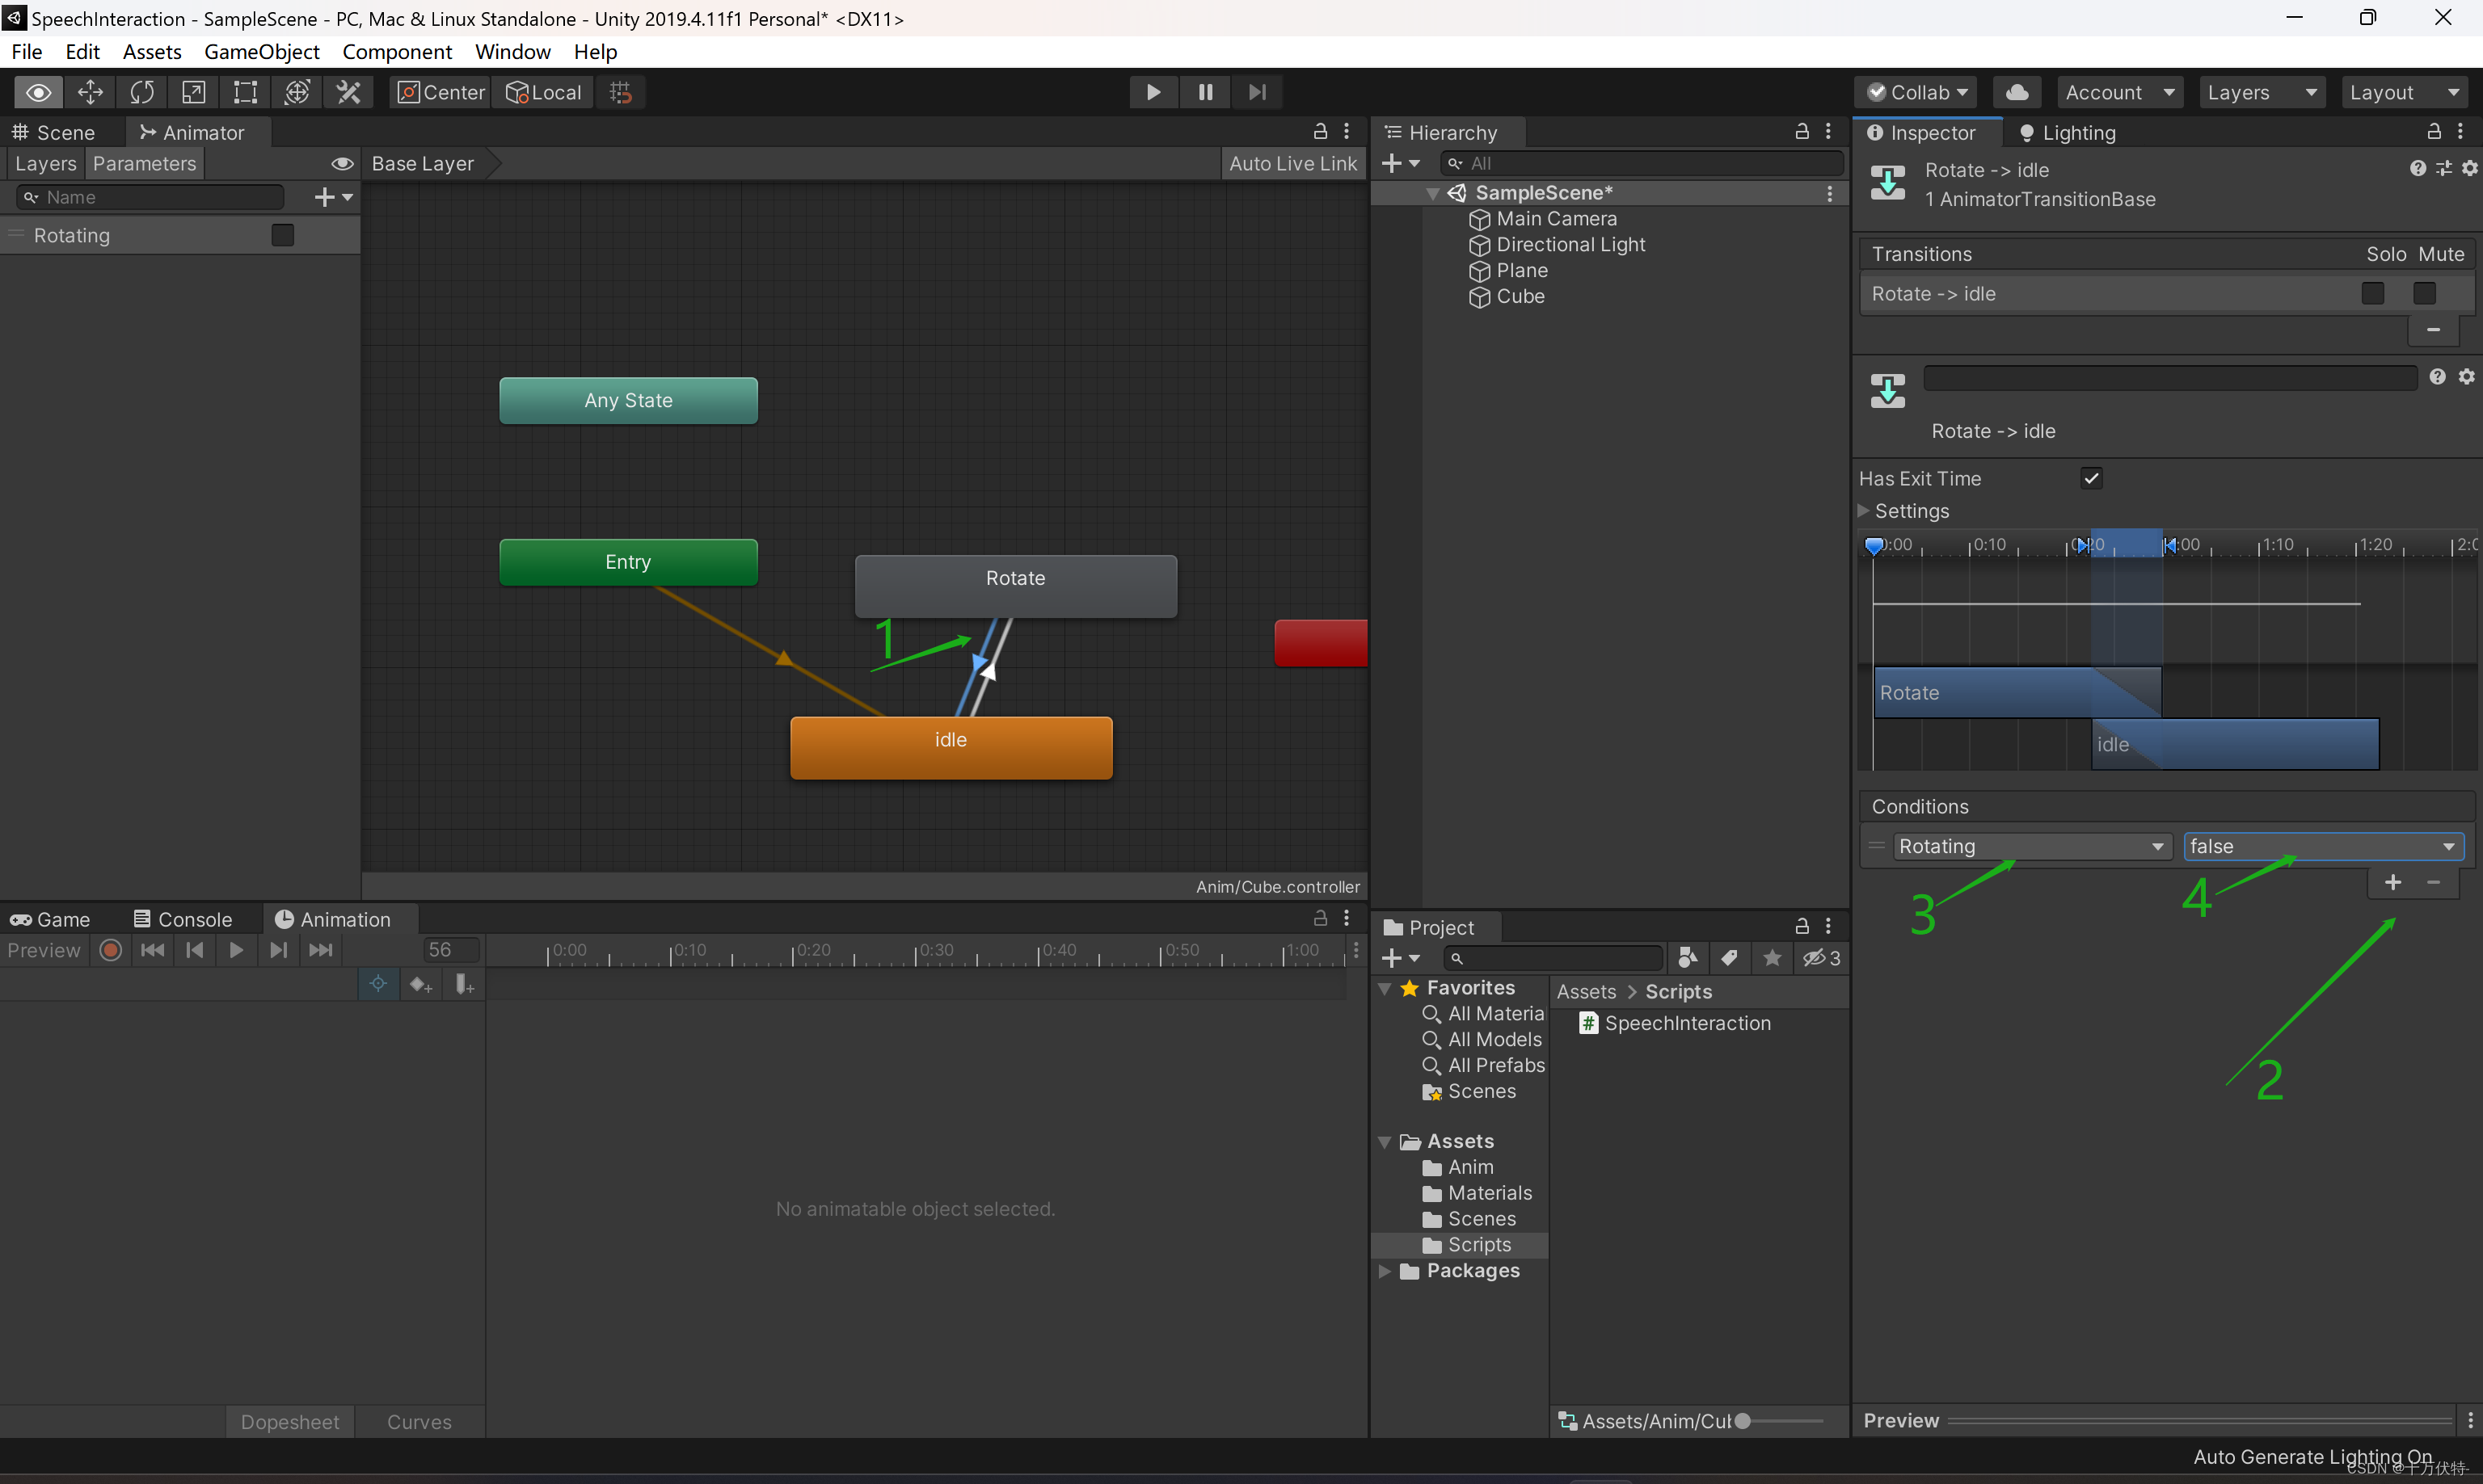This screenshot has height=1484, width=2483.
Task: Select the Move tool in toolbar
Action: coord(90,92)
